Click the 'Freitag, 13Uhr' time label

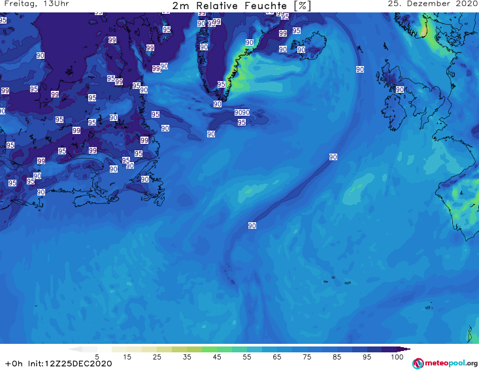pyautogui.click(x=37, y=4)
